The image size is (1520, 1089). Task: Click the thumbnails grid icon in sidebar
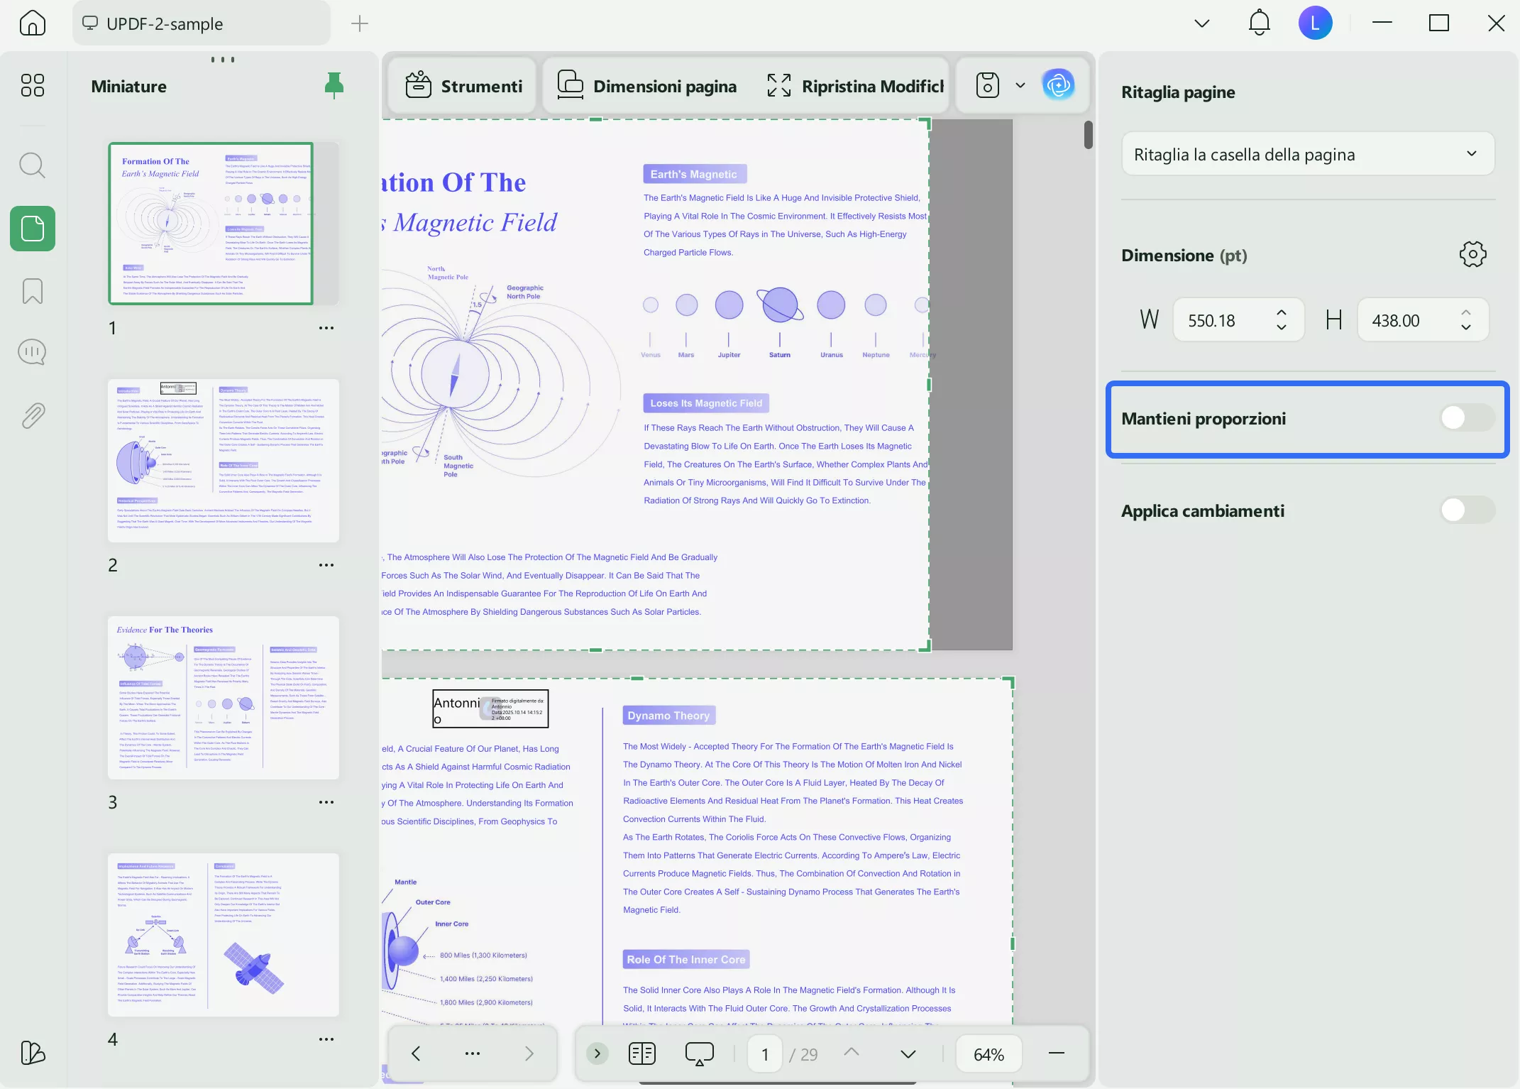(x=32, y=85)
